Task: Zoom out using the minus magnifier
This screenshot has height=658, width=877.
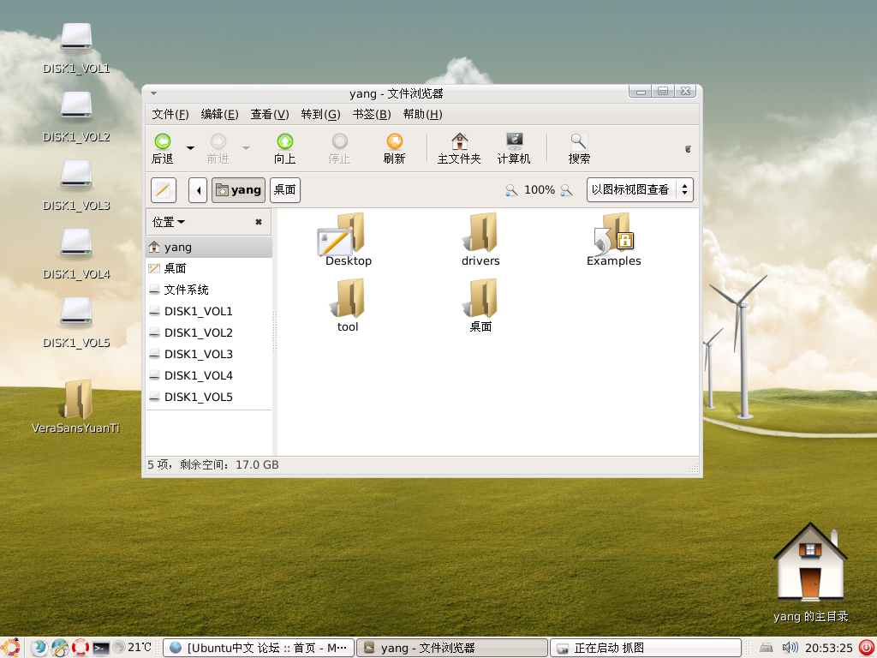Action: click(x=511, y=190)
